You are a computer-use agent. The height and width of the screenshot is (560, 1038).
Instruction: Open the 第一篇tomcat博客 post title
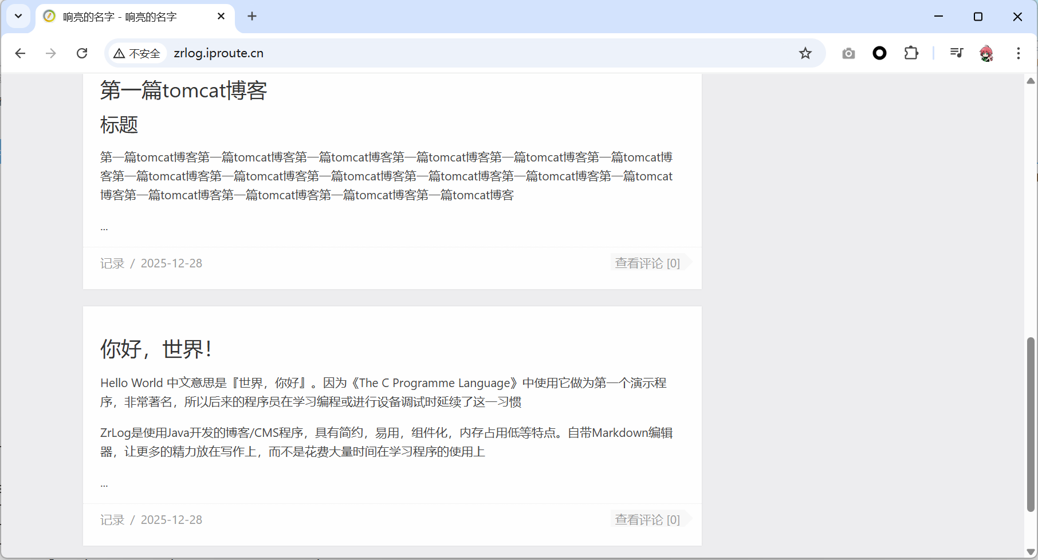183,90
